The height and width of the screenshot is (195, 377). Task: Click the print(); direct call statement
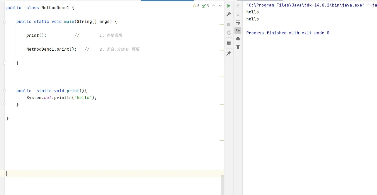coord(36,35)
